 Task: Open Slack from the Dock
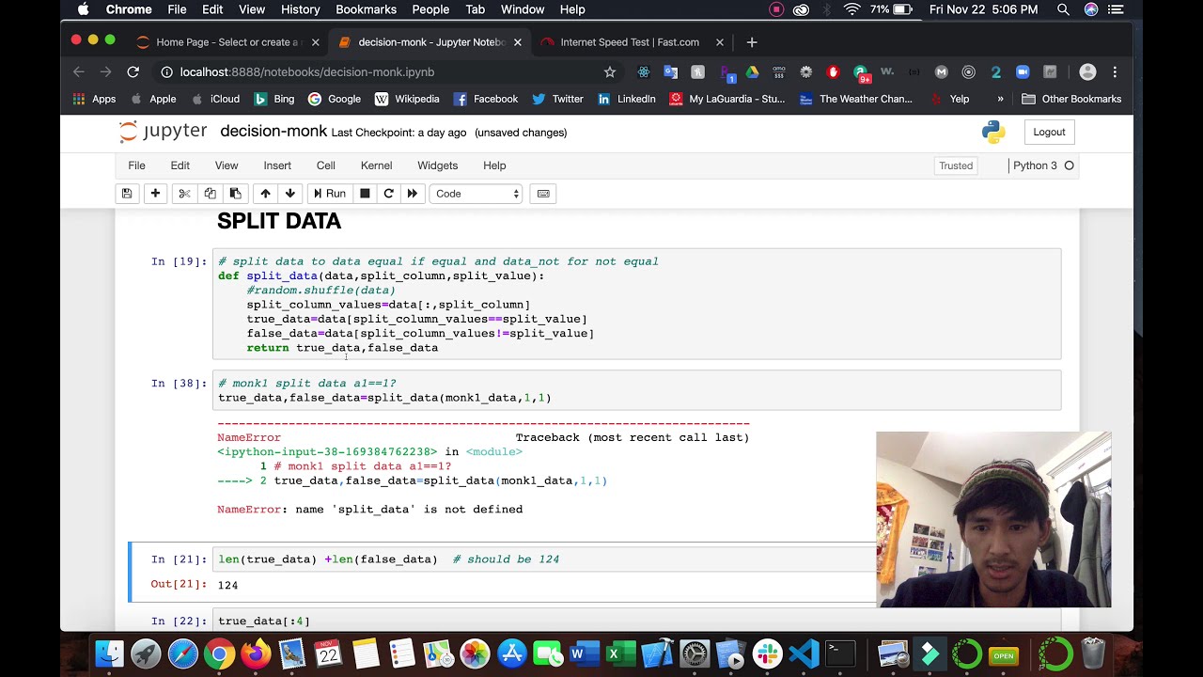click(x=768, y=653)
